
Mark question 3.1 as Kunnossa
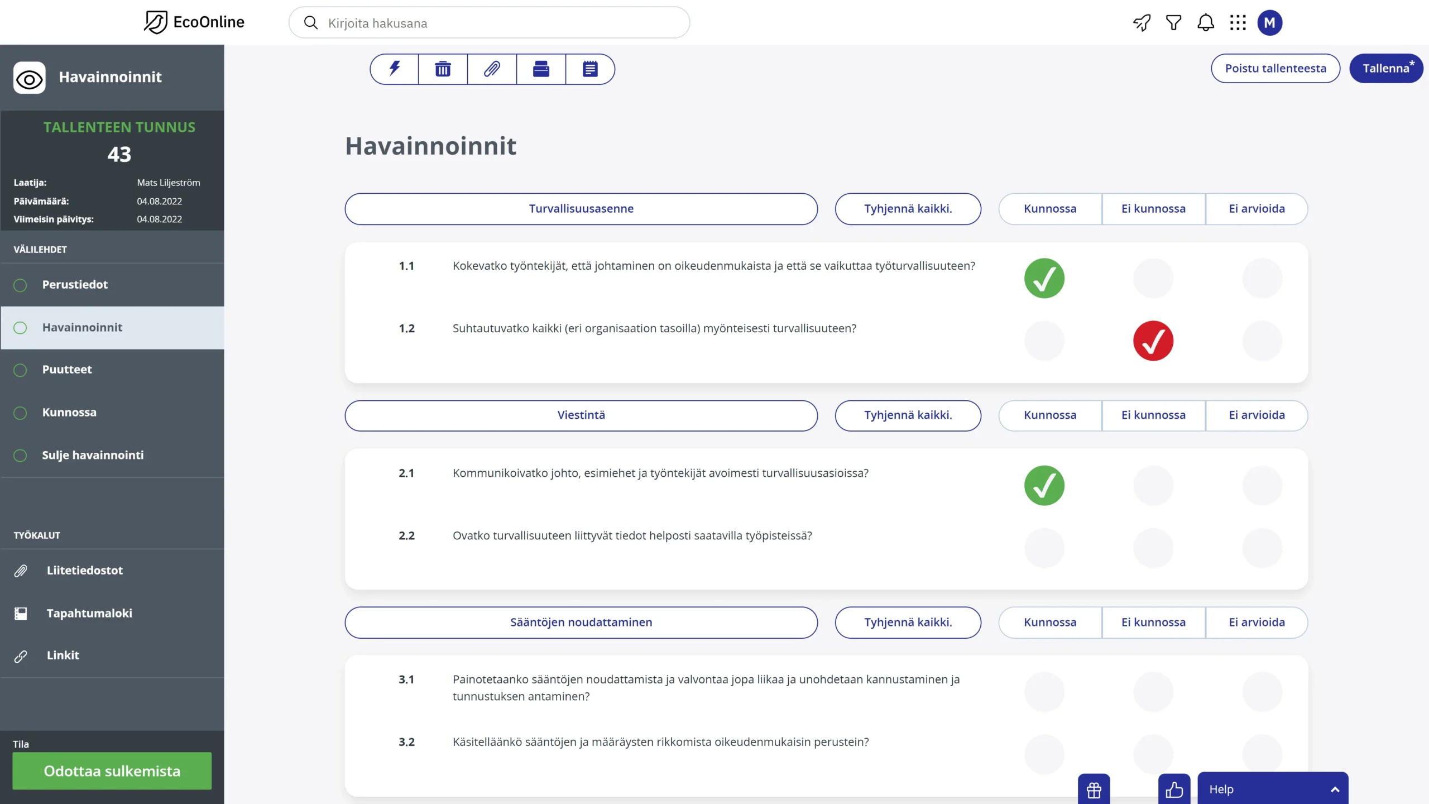point(1044,692)
